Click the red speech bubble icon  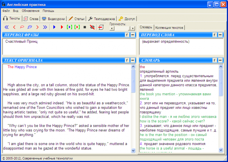22,27
